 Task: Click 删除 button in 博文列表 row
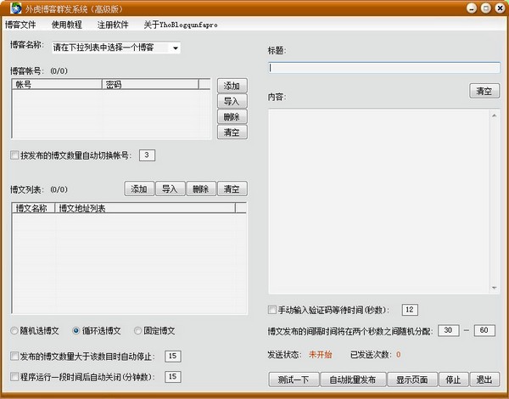coord(200,188)
